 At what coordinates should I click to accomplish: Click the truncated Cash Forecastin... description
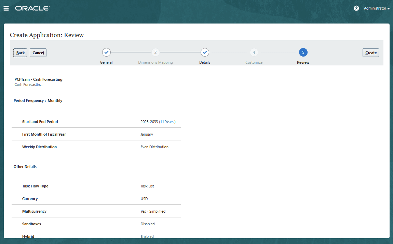point(28,85)
